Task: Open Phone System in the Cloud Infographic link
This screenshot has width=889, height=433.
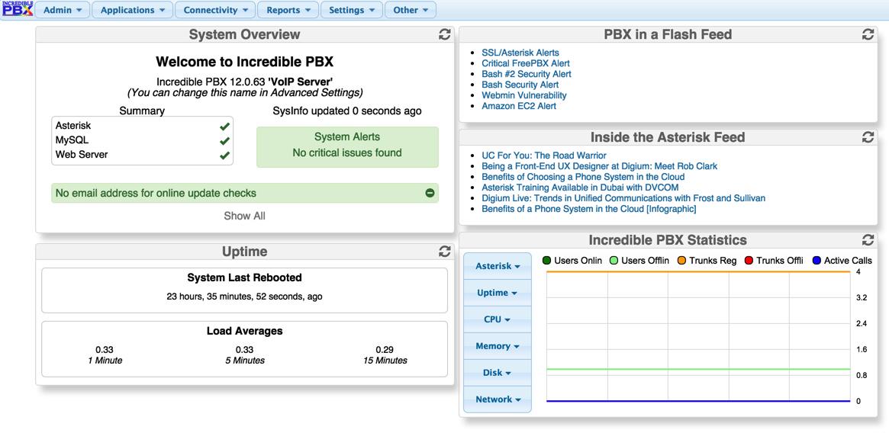Action: pos(588,209)
